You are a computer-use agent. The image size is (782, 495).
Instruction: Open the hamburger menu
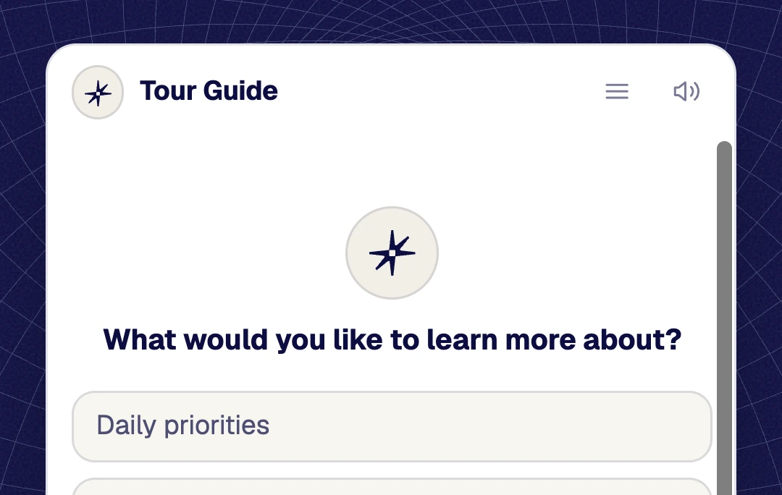pyautogui.click(x=616, y=91)
